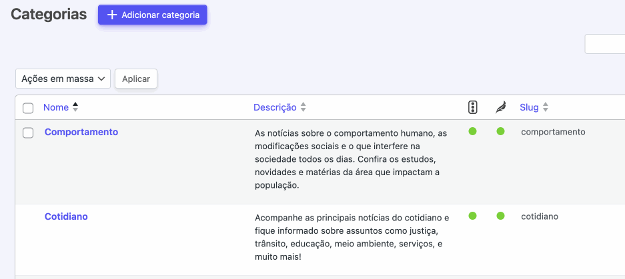
Task: Click the SEO score traffic light column icon
Action: pos(472,107)
